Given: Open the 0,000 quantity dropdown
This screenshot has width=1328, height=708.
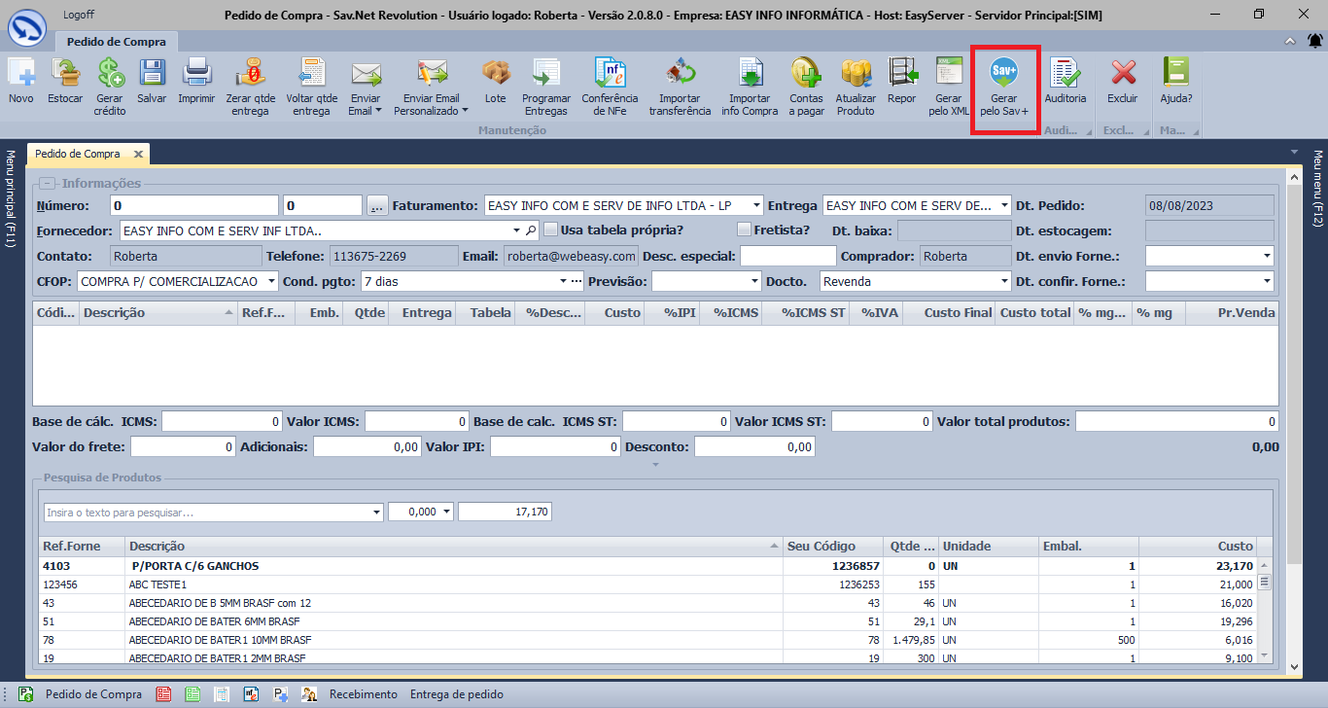Looking at the screenshot, I should [x=447, y=512].
